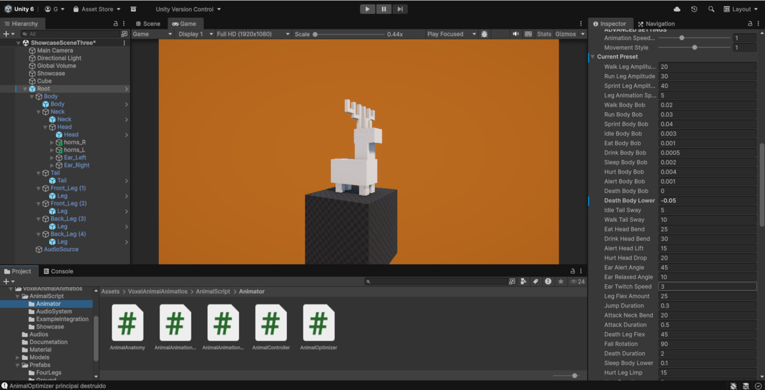Click the favorites star icon in Project toolbar
The width and height of the screenshot is (765, 390).
559,281
